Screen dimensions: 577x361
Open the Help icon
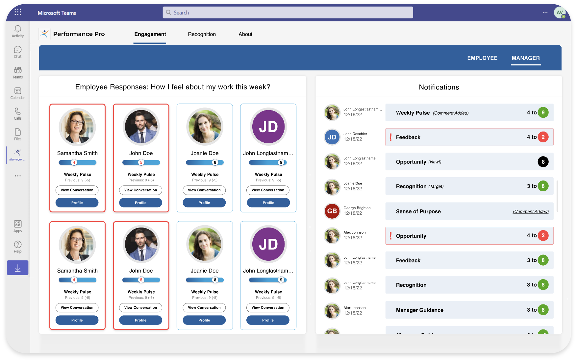18,247
